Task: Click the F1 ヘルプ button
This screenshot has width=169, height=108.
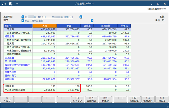Action: (7, 99)
